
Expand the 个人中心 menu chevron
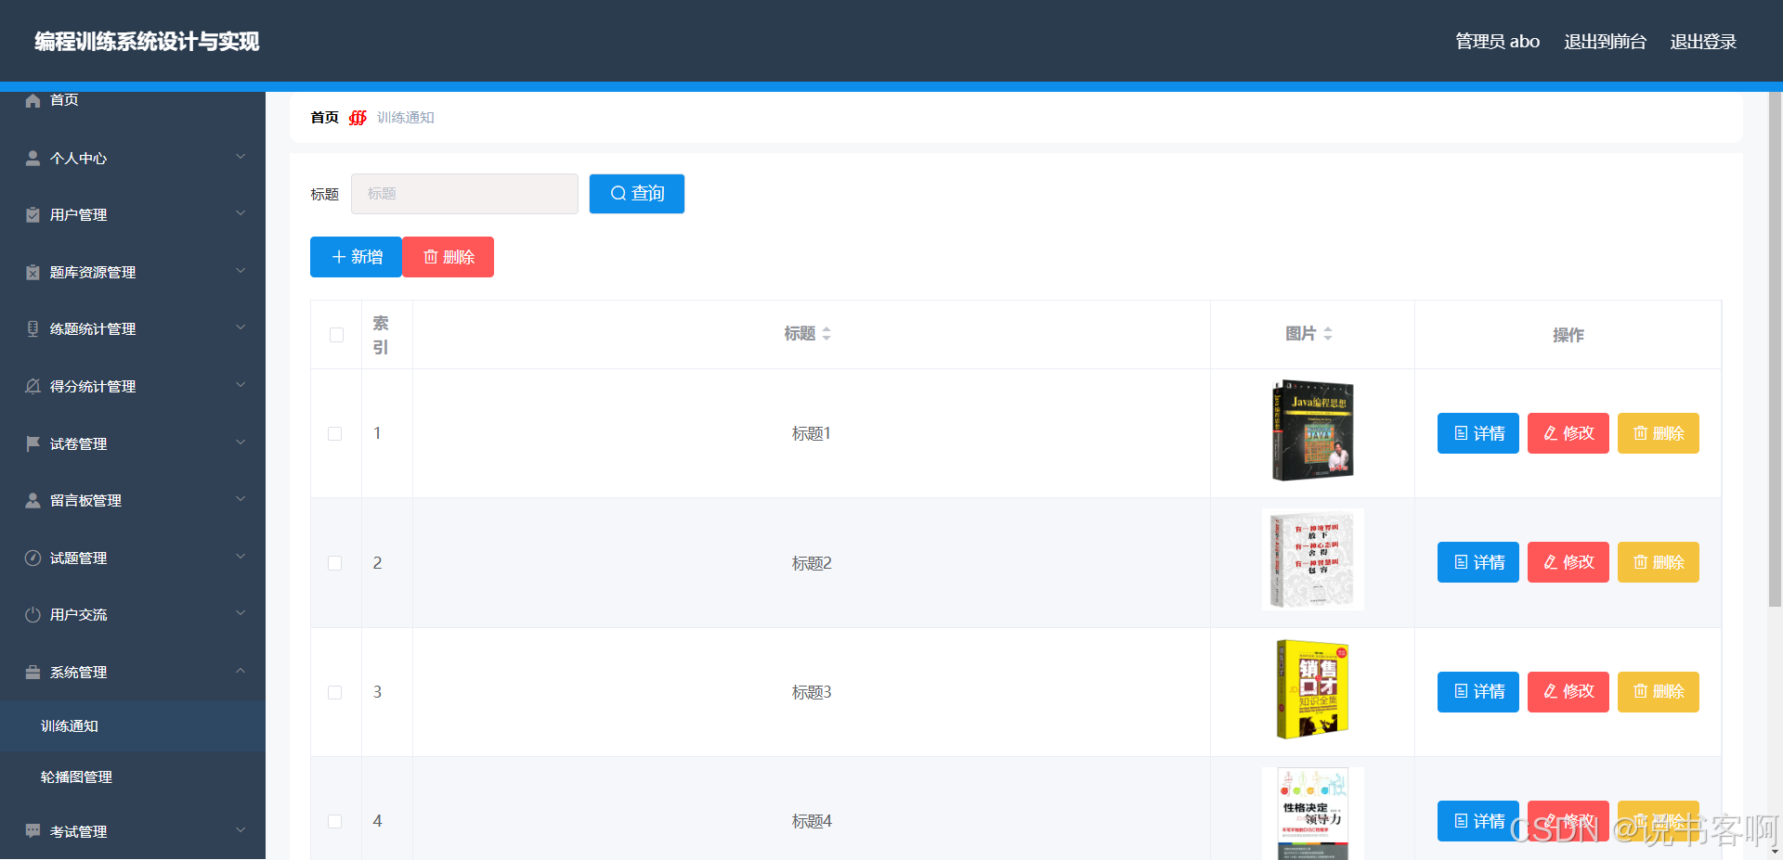point(241,156)
